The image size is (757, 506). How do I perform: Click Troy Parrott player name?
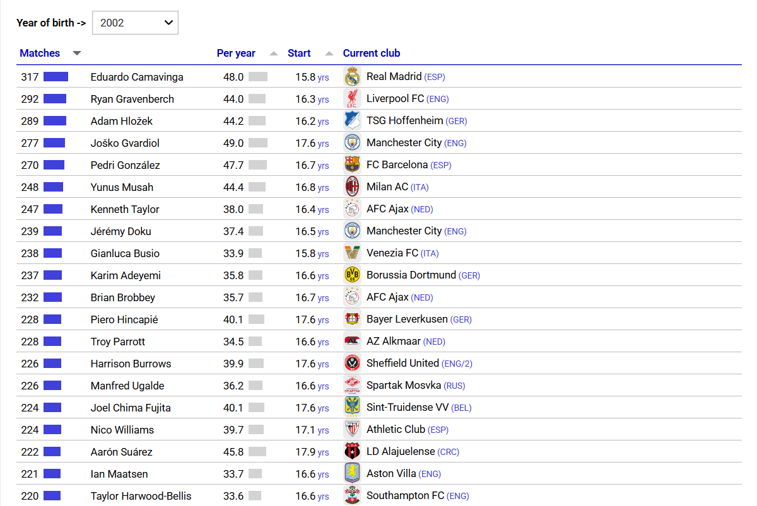pos(117,342)
